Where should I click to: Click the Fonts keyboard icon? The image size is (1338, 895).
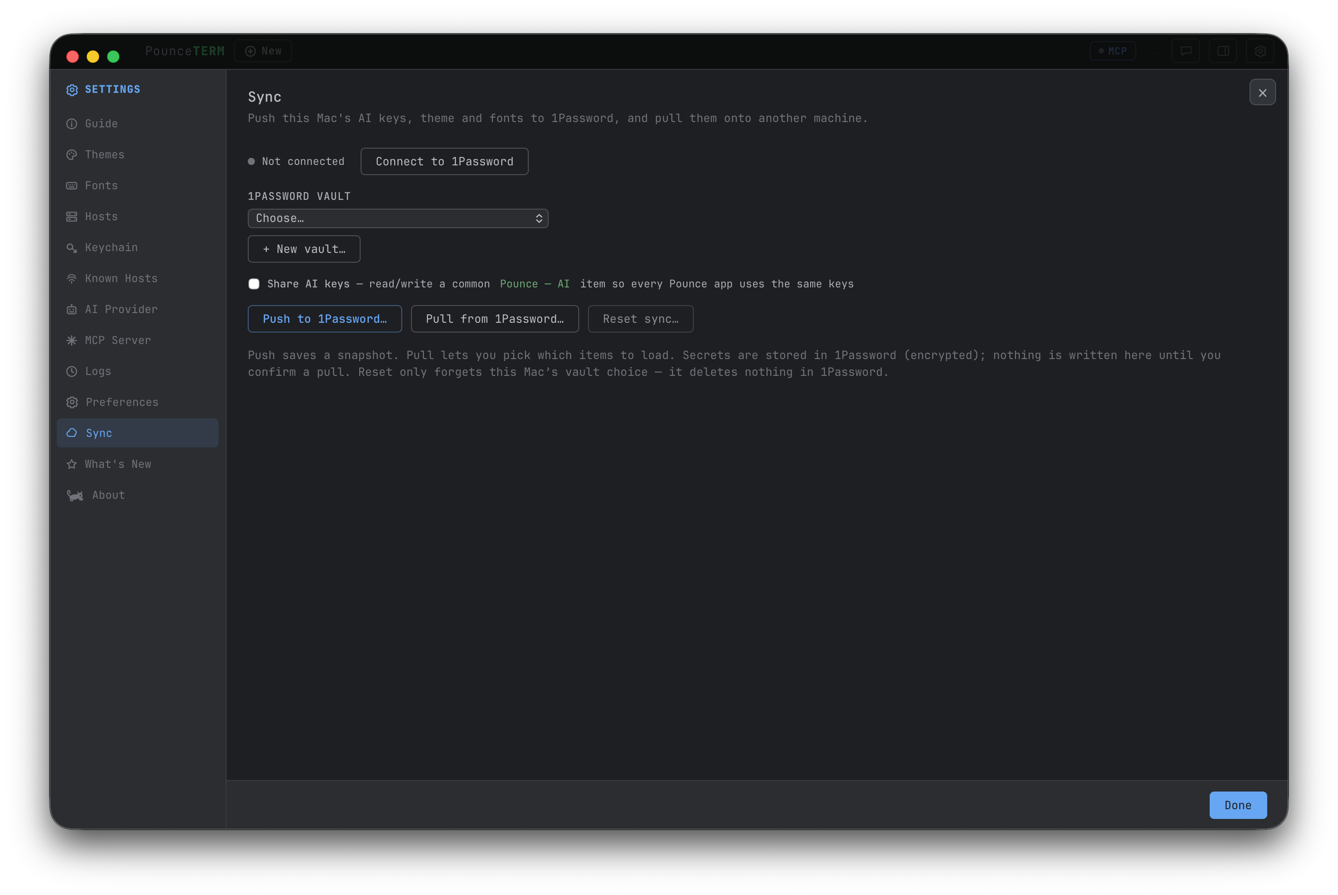pyautogui.click(x=71, y=186)
